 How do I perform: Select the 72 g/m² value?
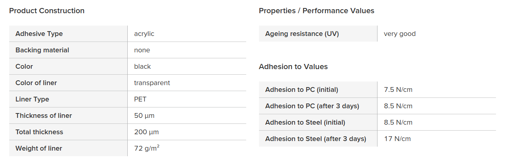coord(147,148)
